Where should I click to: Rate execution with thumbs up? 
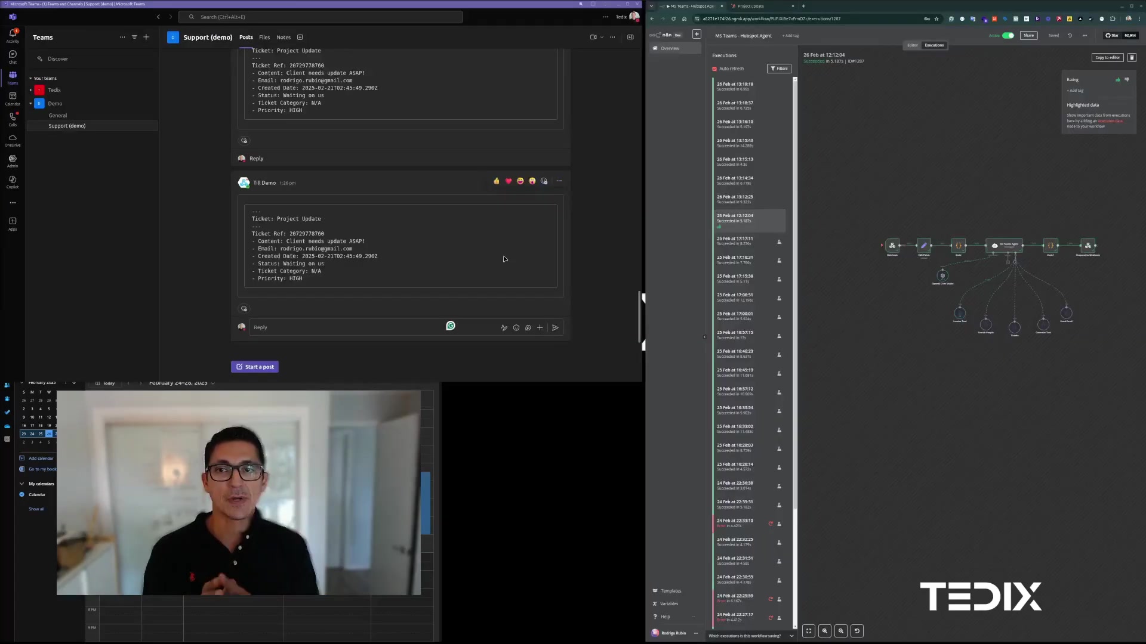(x=1118, y=79)
